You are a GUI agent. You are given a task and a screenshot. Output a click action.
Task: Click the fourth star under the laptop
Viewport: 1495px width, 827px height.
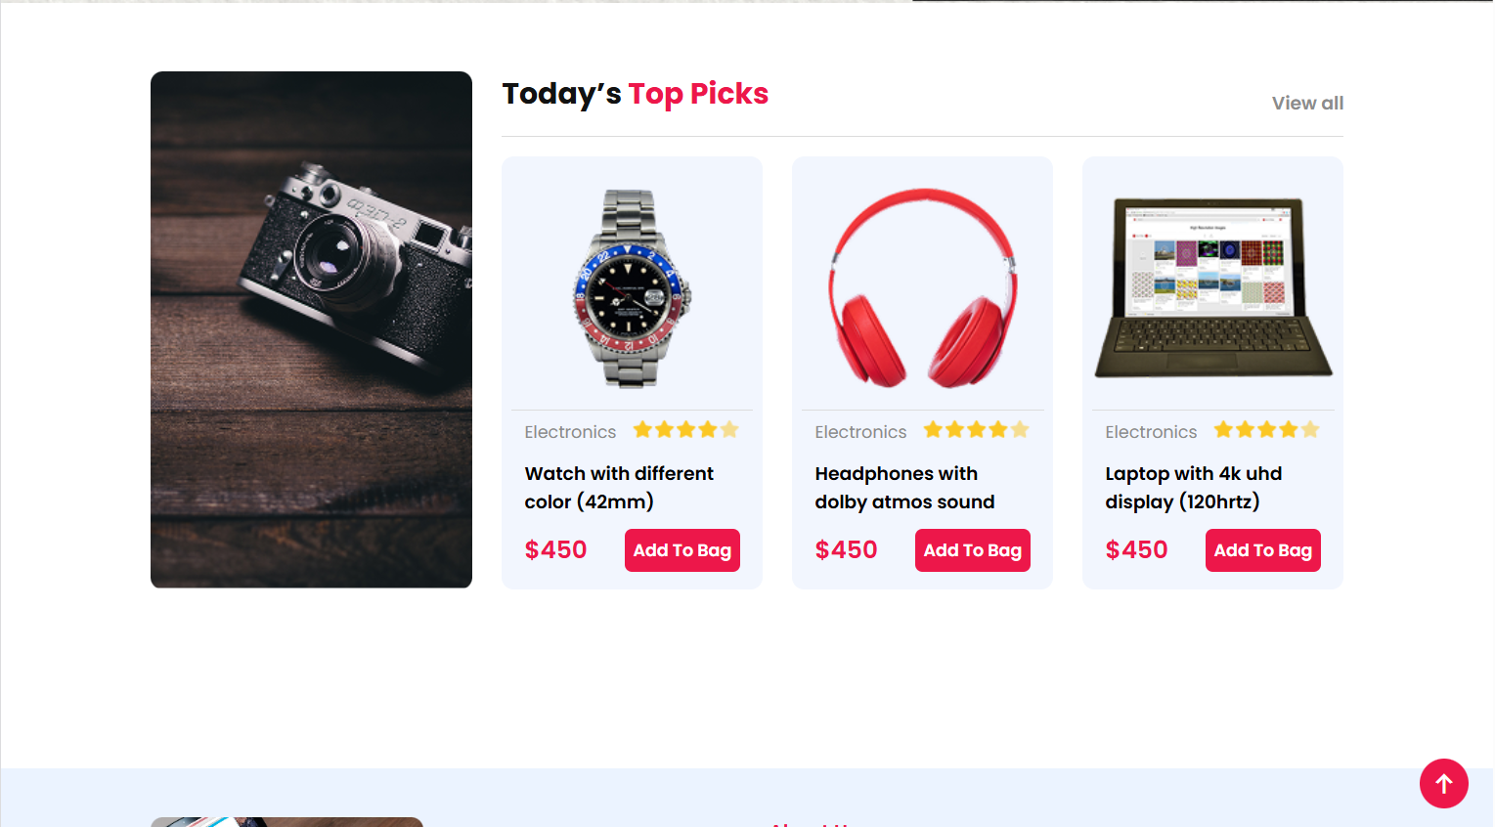click(1289, 428)
